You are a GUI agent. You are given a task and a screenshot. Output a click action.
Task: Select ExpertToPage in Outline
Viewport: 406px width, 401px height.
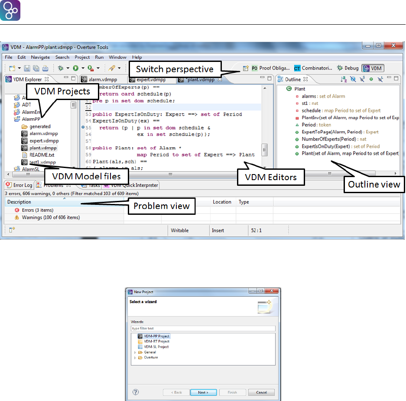tap(337, 132)
